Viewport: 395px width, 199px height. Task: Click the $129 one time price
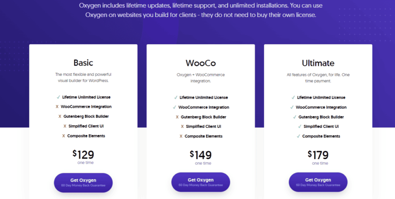pos(83,155)
